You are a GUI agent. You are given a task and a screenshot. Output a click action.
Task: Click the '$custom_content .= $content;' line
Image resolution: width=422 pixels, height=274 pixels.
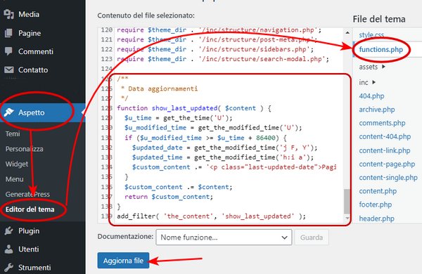tap(178, 187)
